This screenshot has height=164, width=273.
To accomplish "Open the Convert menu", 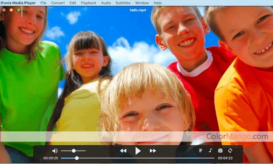I will tap(58, 3).
